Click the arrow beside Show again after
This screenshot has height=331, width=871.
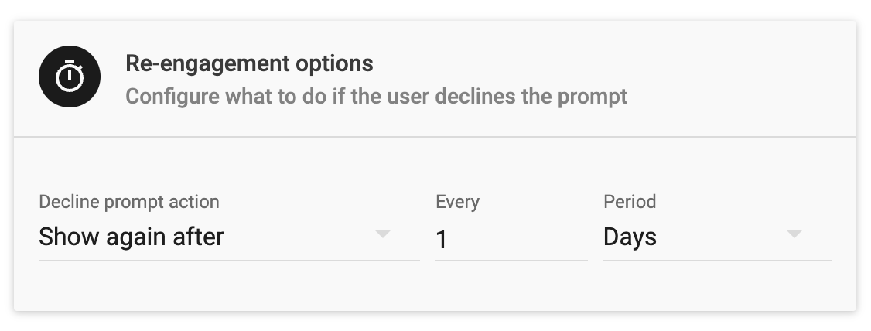tap(383, 234)
